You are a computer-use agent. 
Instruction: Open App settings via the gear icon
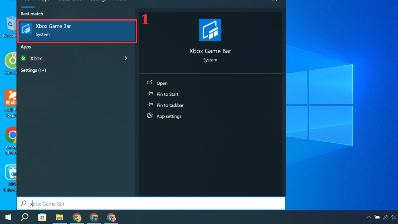pos(150,116)
